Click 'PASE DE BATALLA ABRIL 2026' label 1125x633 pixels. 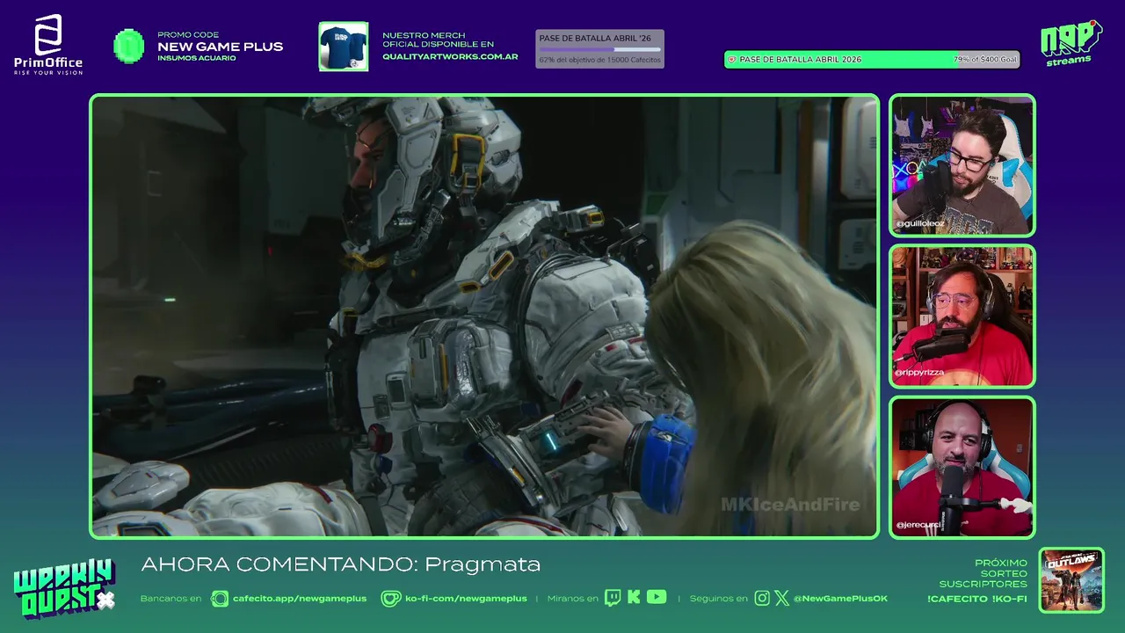(x=800, y=60)
